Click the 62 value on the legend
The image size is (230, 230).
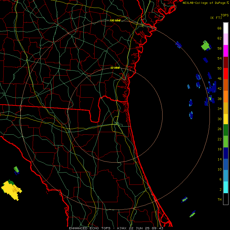220,38
